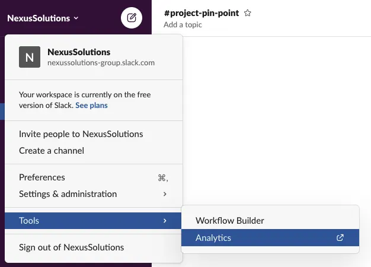Expand Settings & administration submenu
The width and height of the screenshot is (371, 267).
94,194
